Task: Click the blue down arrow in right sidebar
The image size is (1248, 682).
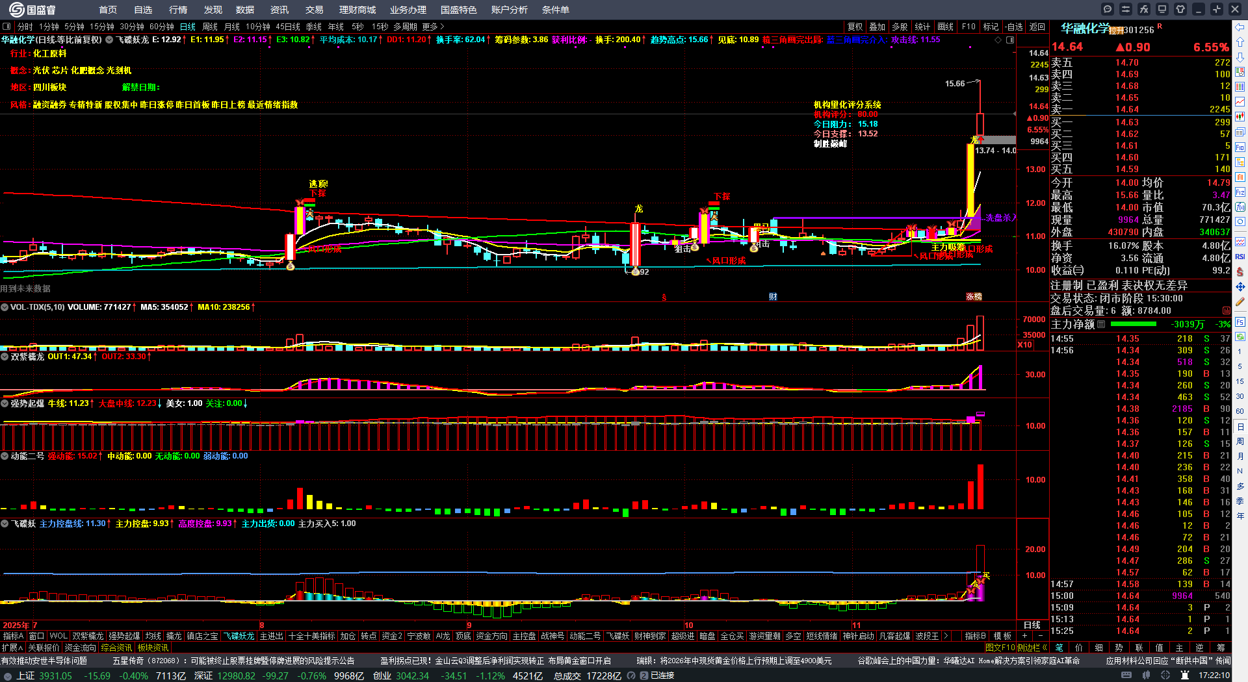Action: tap(1240, 57)
